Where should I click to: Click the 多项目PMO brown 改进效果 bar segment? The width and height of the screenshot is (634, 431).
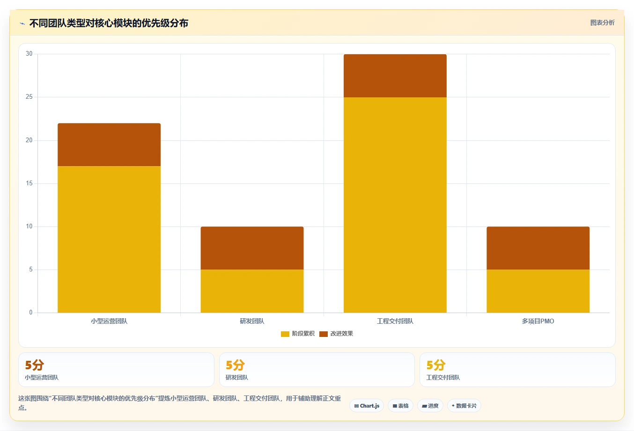538,248
